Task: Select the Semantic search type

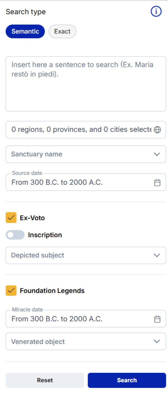Action: 25,32
